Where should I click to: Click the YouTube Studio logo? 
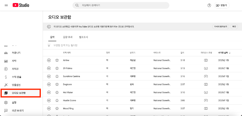point(21,5)
